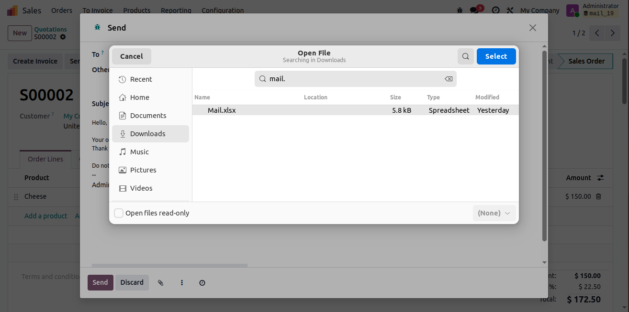Select the Mail.xlsx file row

[x=355, y=110]
